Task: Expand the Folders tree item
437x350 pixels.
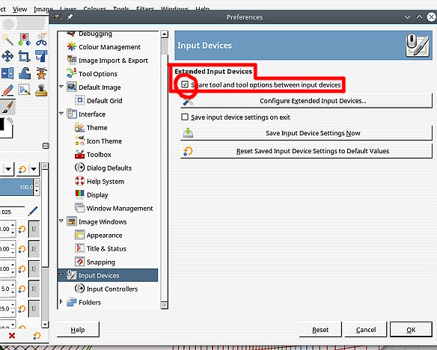Action: tap(61, 301)
